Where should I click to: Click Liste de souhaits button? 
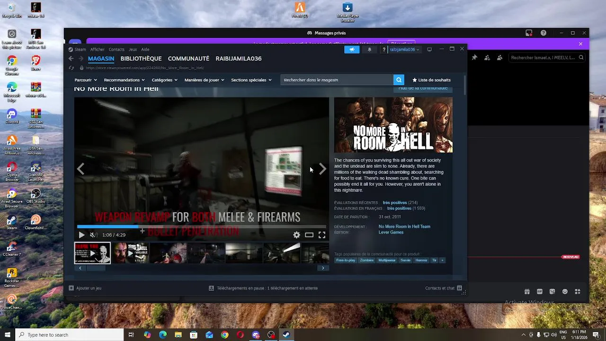(431, 80)
